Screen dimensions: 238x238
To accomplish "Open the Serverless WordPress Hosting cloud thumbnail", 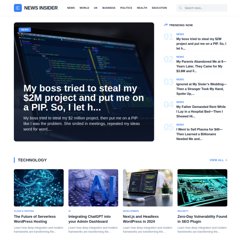I will (x=39, y=188).
